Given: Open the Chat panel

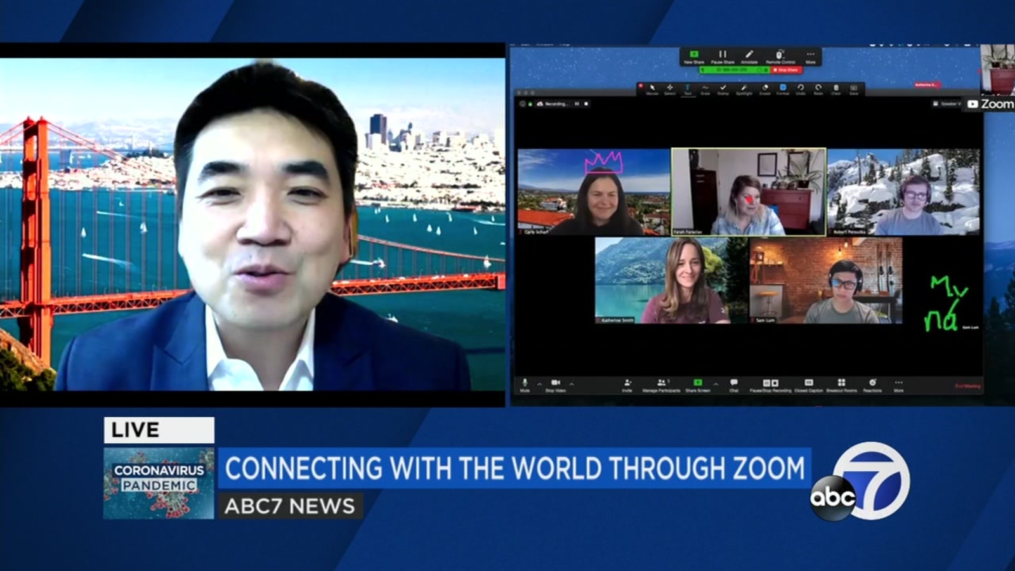Looking at the screenshot, I should tap(734, 385).
